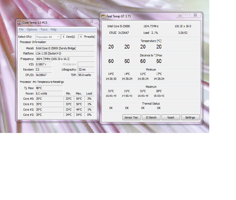Expand the Select CPU dropdown showing Processor #0

[48, 37]
